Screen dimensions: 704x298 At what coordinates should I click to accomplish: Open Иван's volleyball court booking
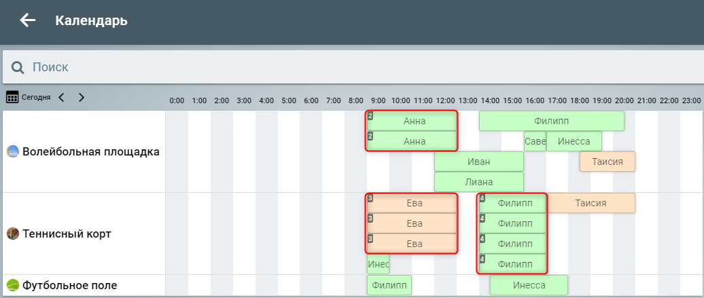479,162
